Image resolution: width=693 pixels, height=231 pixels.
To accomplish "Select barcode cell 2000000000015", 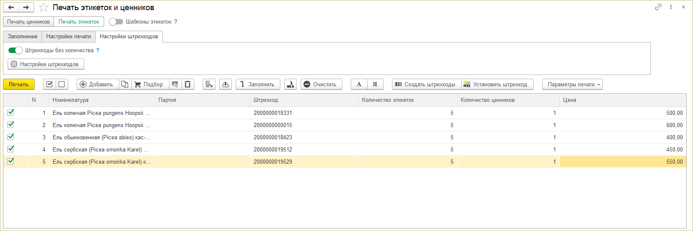I will (304, 125).
